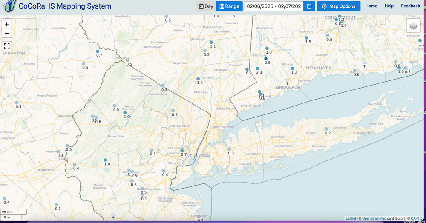Click the 0.4 marker near Easton
Viewport: 426px width, 223px height.
(x=74, y=164)
